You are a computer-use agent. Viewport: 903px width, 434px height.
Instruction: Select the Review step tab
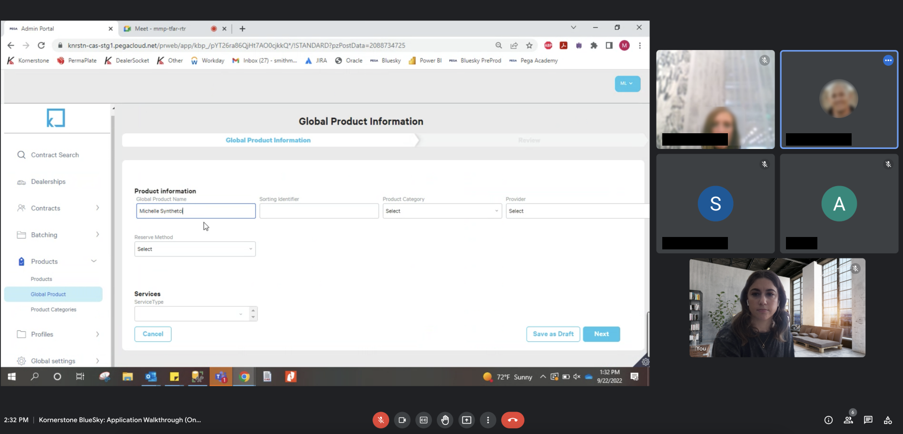tap(529, 140)
